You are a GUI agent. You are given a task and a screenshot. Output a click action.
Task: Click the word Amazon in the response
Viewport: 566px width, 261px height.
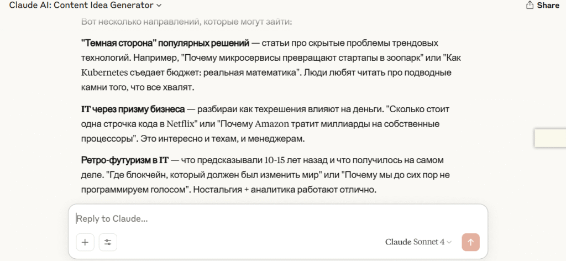click(x=272, y=124)
